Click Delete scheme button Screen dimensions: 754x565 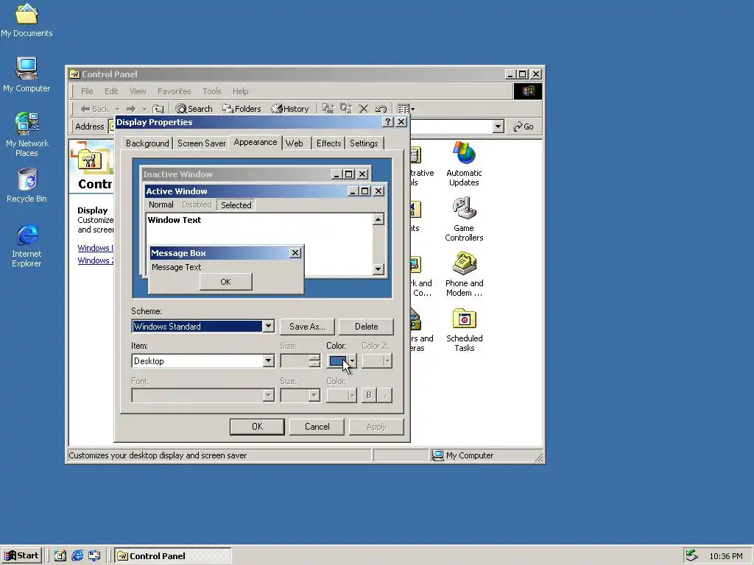[366, 327]
